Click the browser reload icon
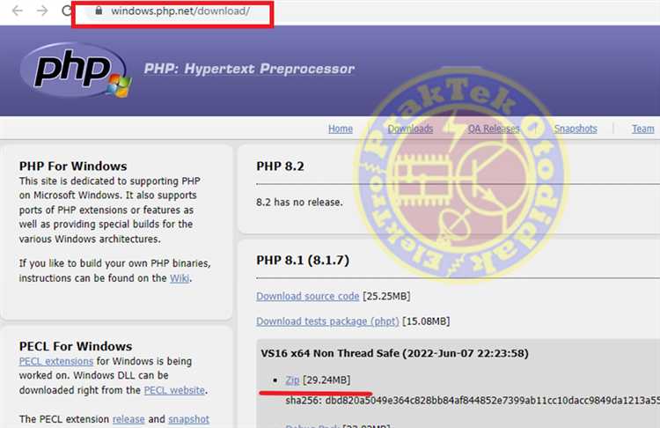 pos(67,11)
